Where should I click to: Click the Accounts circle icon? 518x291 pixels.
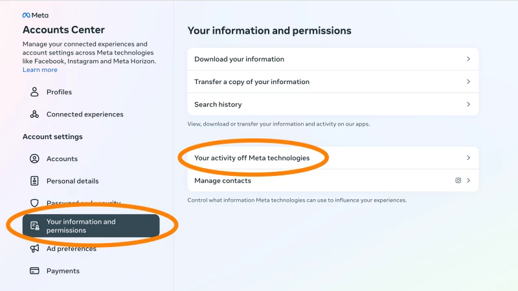34,159
